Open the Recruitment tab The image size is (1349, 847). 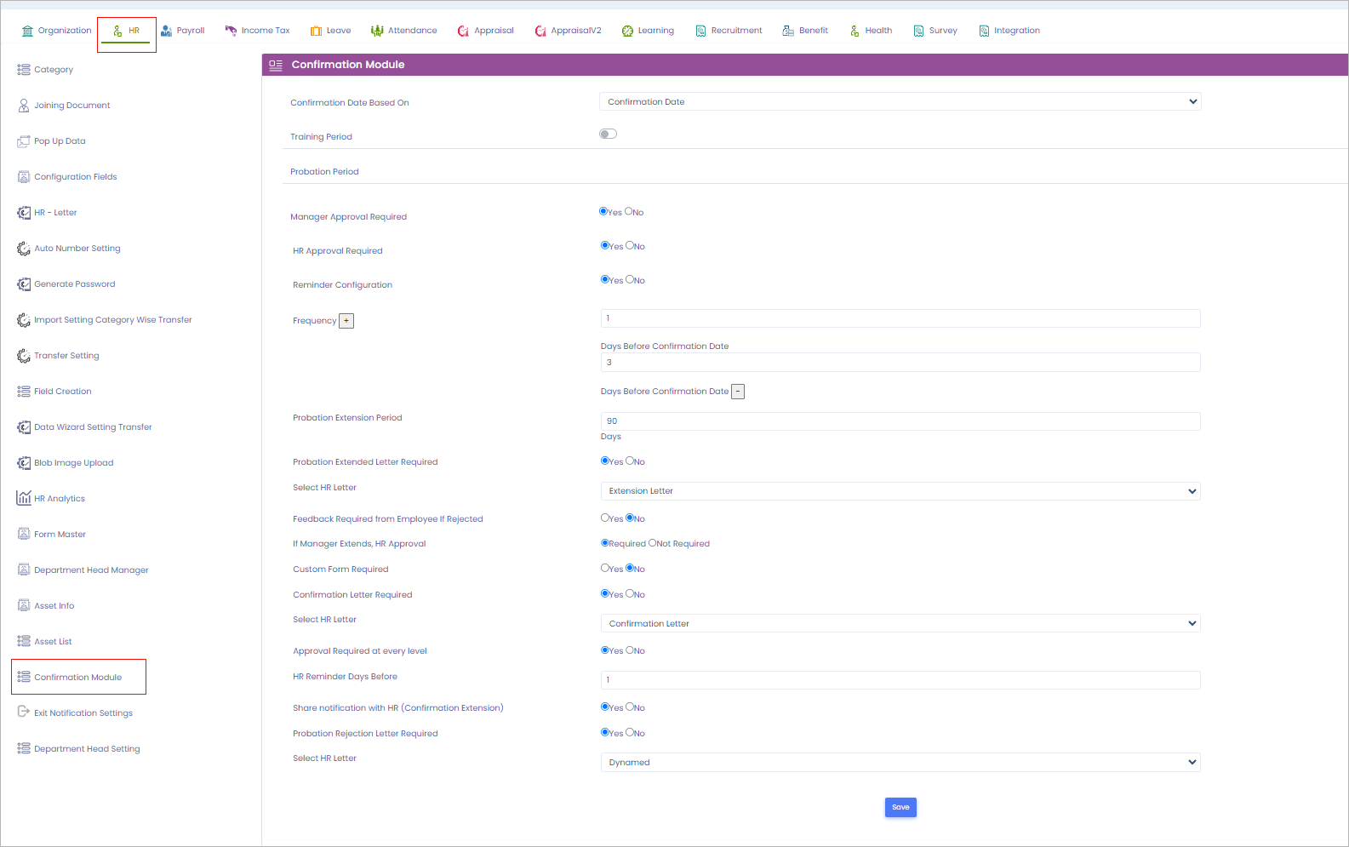pos(729,31)
